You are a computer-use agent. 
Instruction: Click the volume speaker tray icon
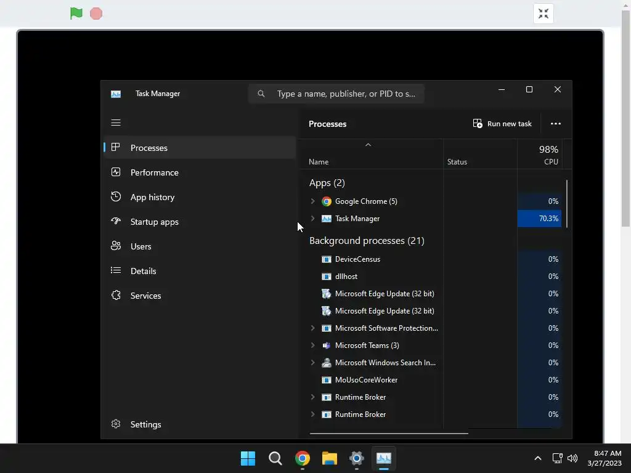(572, 458)
